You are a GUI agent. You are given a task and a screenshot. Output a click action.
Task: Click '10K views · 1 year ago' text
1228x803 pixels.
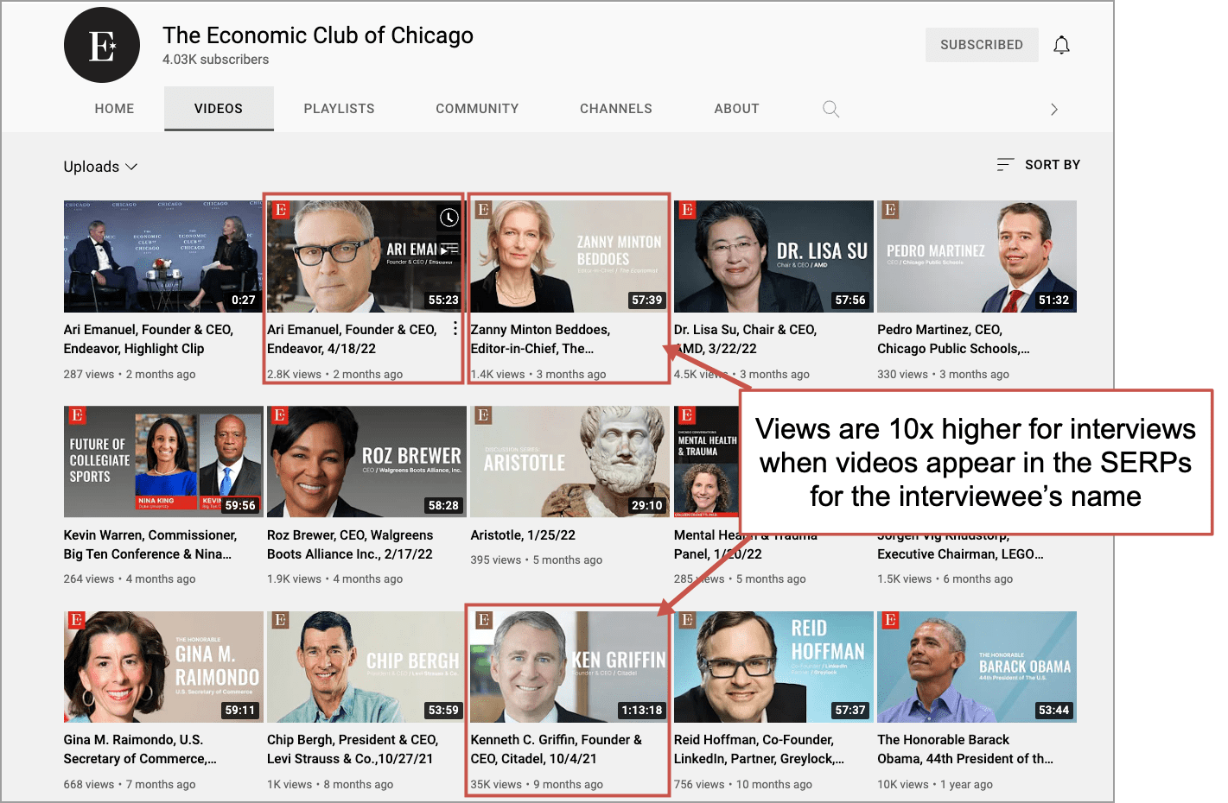935,785
